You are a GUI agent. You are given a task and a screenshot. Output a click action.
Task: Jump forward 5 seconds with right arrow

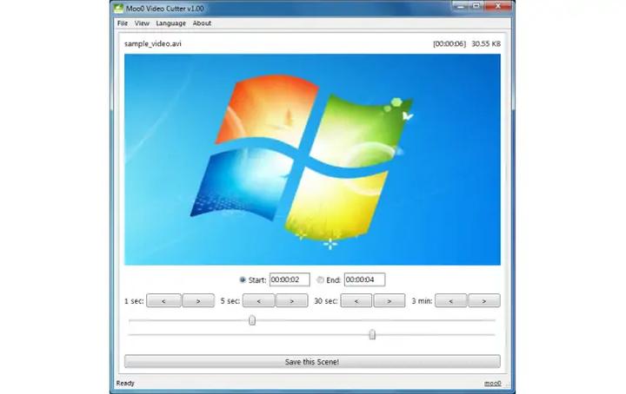pyautogui.click(x=292, y=301)
